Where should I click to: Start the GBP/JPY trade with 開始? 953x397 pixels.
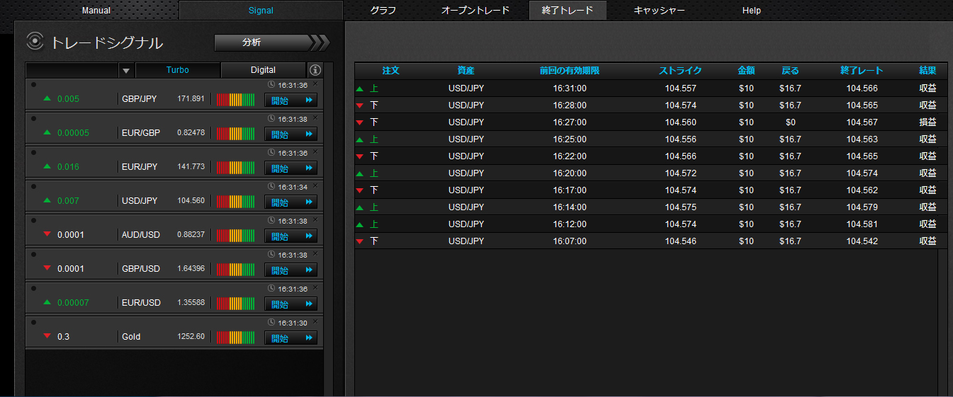pos(291,100)
